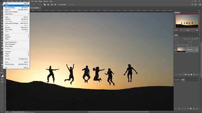The height and width of the screenshot is (113, 202).
Task: Open the options bar gear settings
Action: tap(55, 5)
